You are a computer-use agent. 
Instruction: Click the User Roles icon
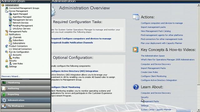10,63
